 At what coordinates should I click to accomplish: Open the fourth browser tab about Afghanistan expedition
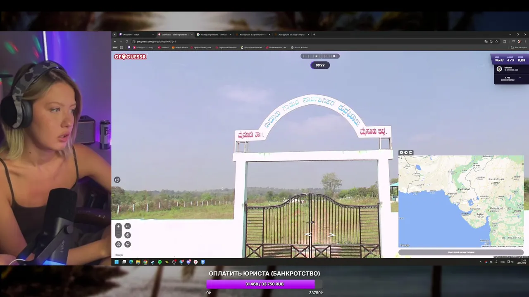coord(253,35)
